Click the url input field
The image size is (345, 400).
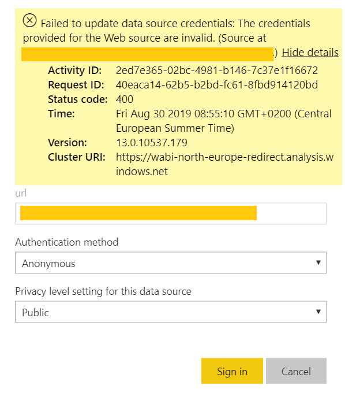171,213
